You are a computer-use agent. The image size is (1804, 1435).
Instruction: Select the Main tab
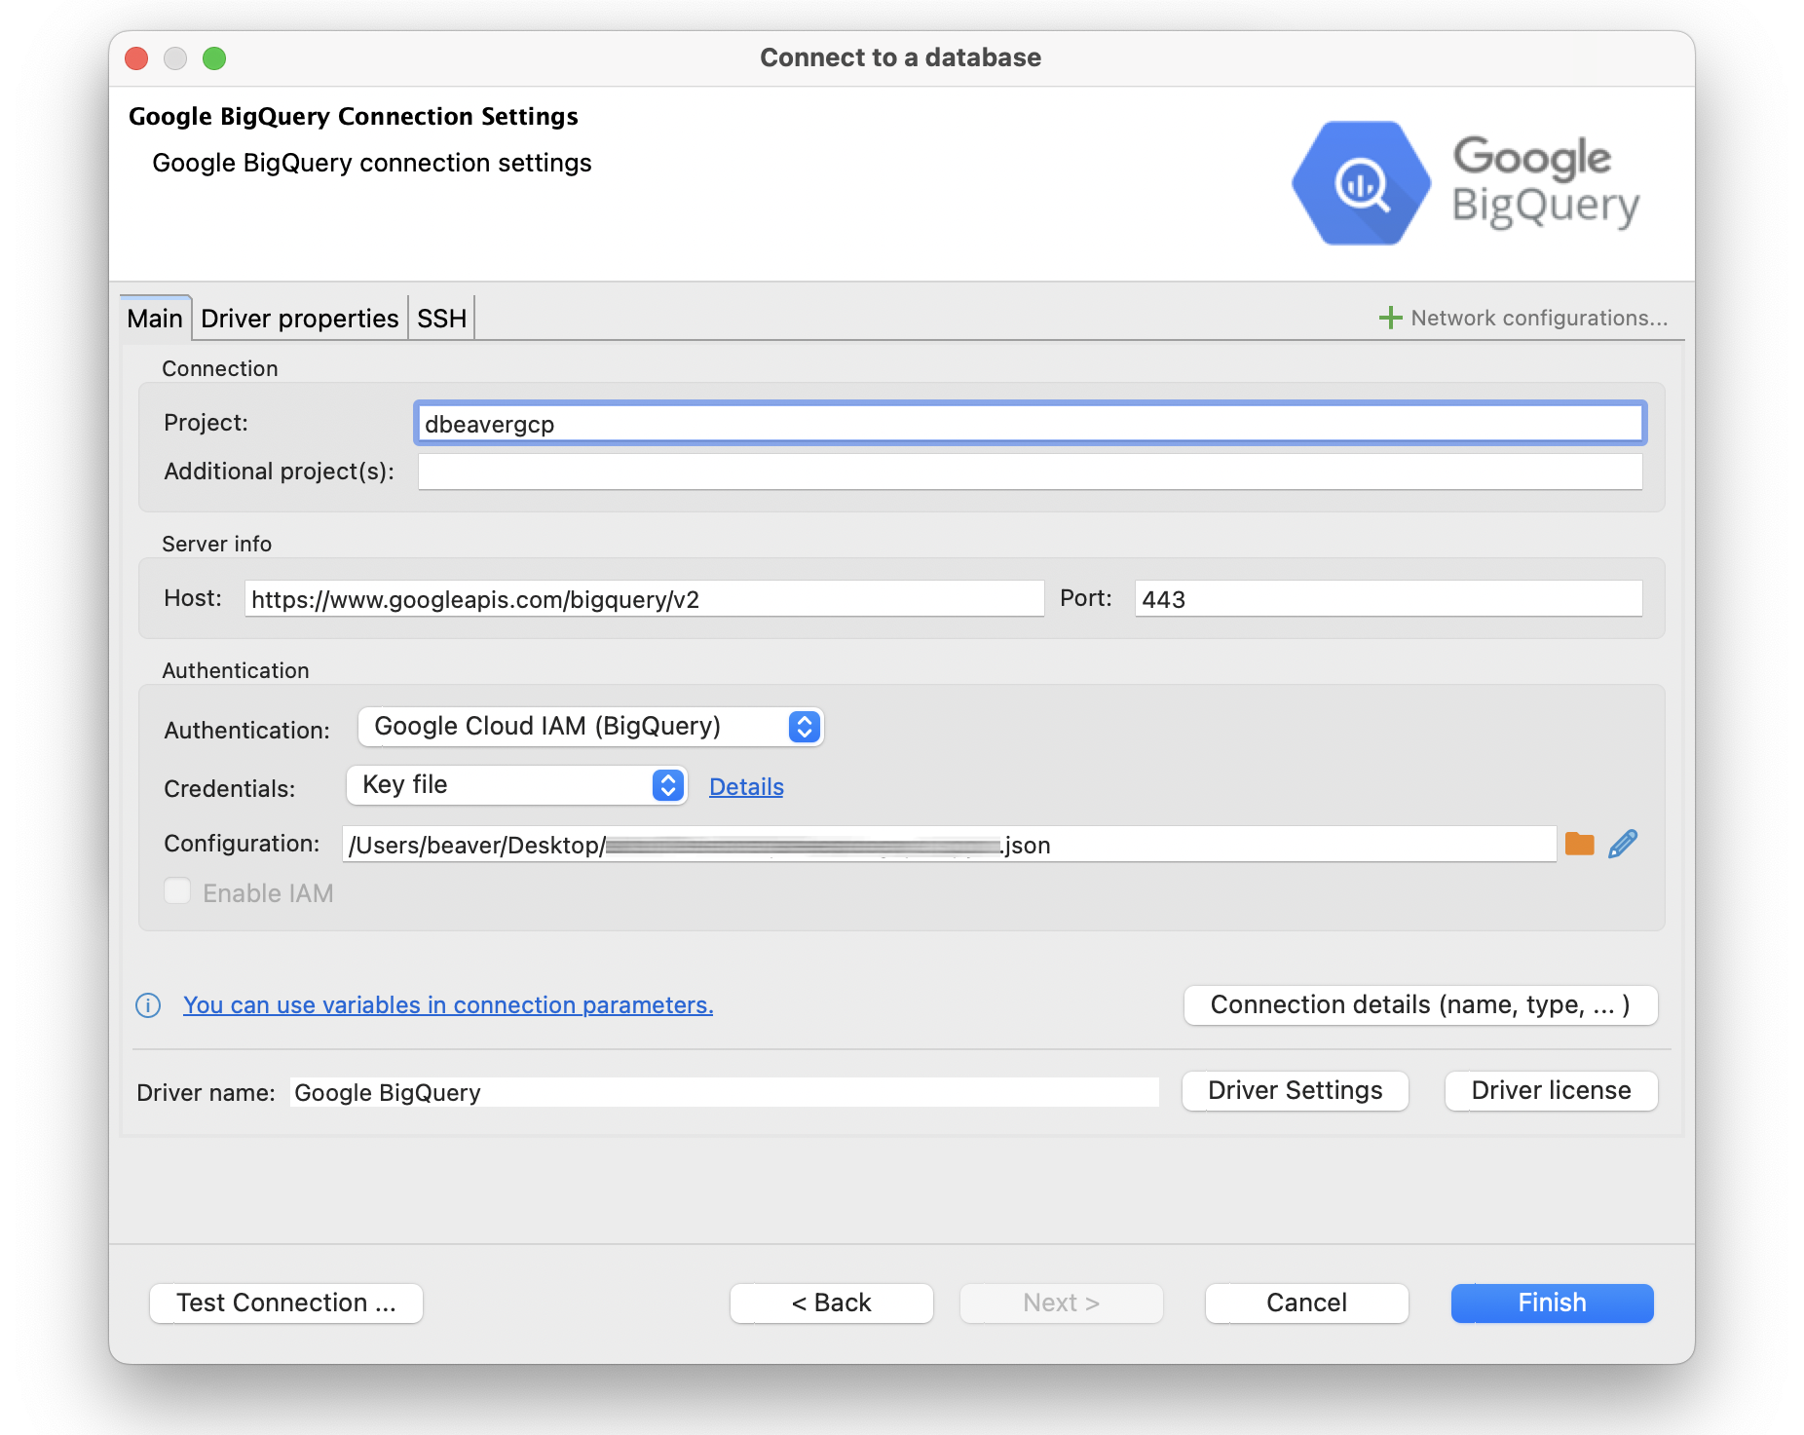pos(154,318)
